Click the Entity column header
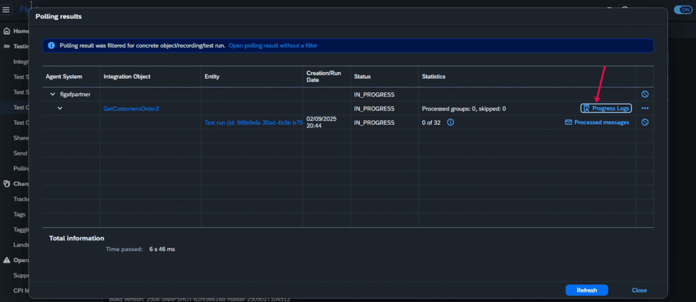 pyautogui.click(x=212, y=77)
